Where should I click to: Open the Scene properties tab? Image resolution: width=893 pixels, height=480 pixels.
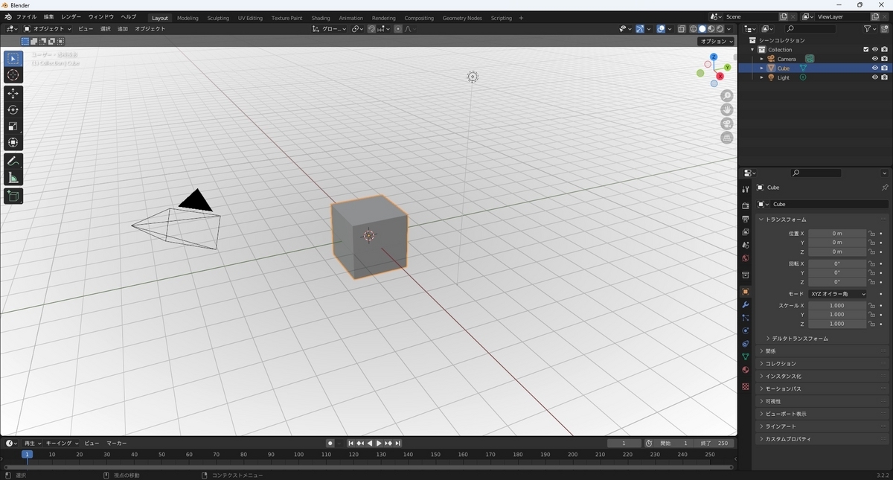[745, 245]
